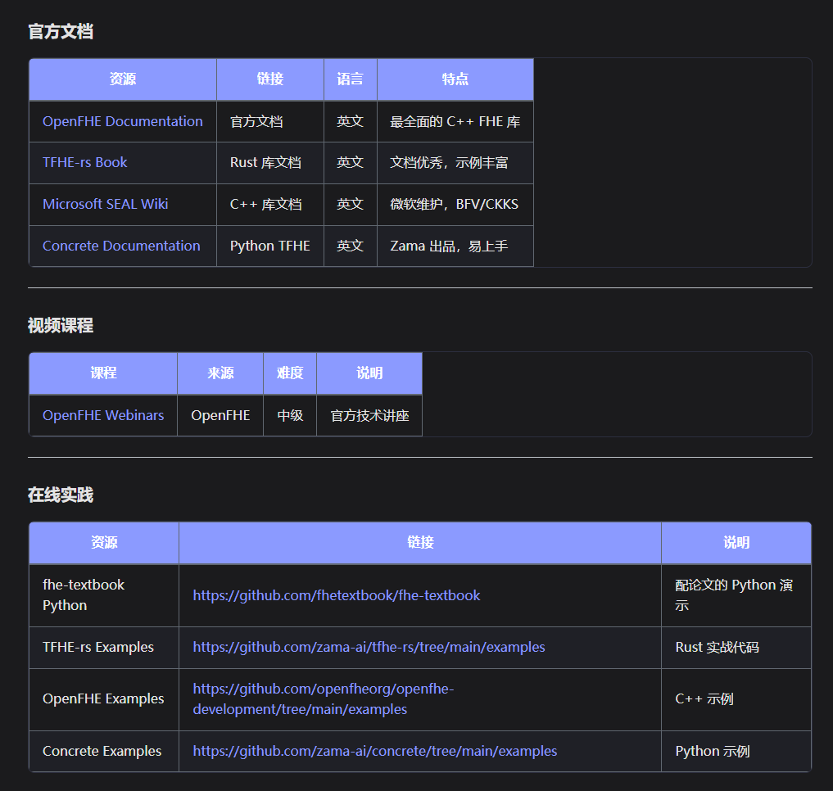Click 英文 in the Concrete Documentation row
This screenshot has width=833, height=791.
tap(350, 246)
